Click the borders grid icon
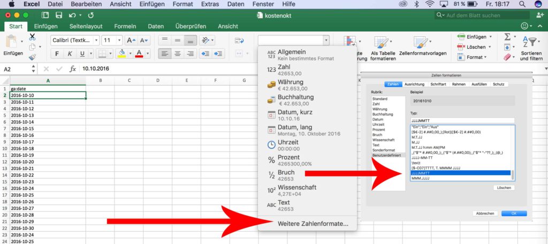This screenshot has width=548, height=244. tap(102, 54)
